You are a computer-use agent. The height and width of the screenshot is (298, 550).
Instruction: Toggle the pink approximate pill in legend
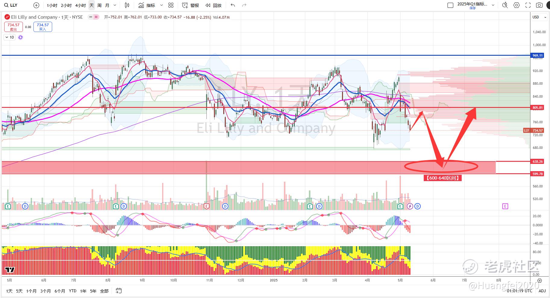coord(96,17)
